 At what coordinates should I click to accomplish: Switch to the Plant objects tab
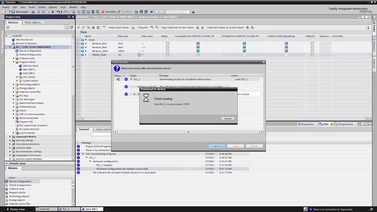[x=33, y=22]
